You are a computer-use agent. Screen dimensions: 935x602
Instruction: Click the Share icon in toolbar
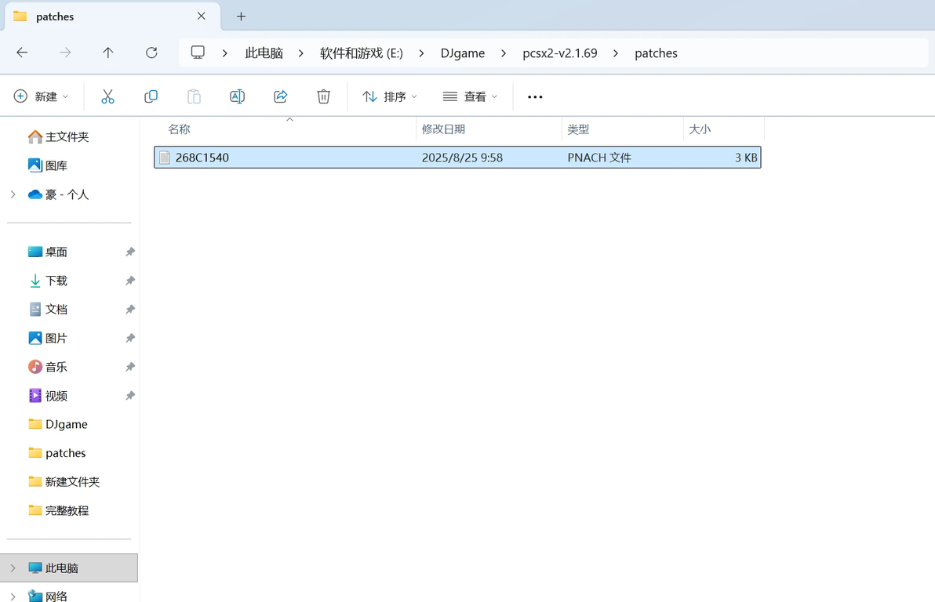tap(280, 96)
